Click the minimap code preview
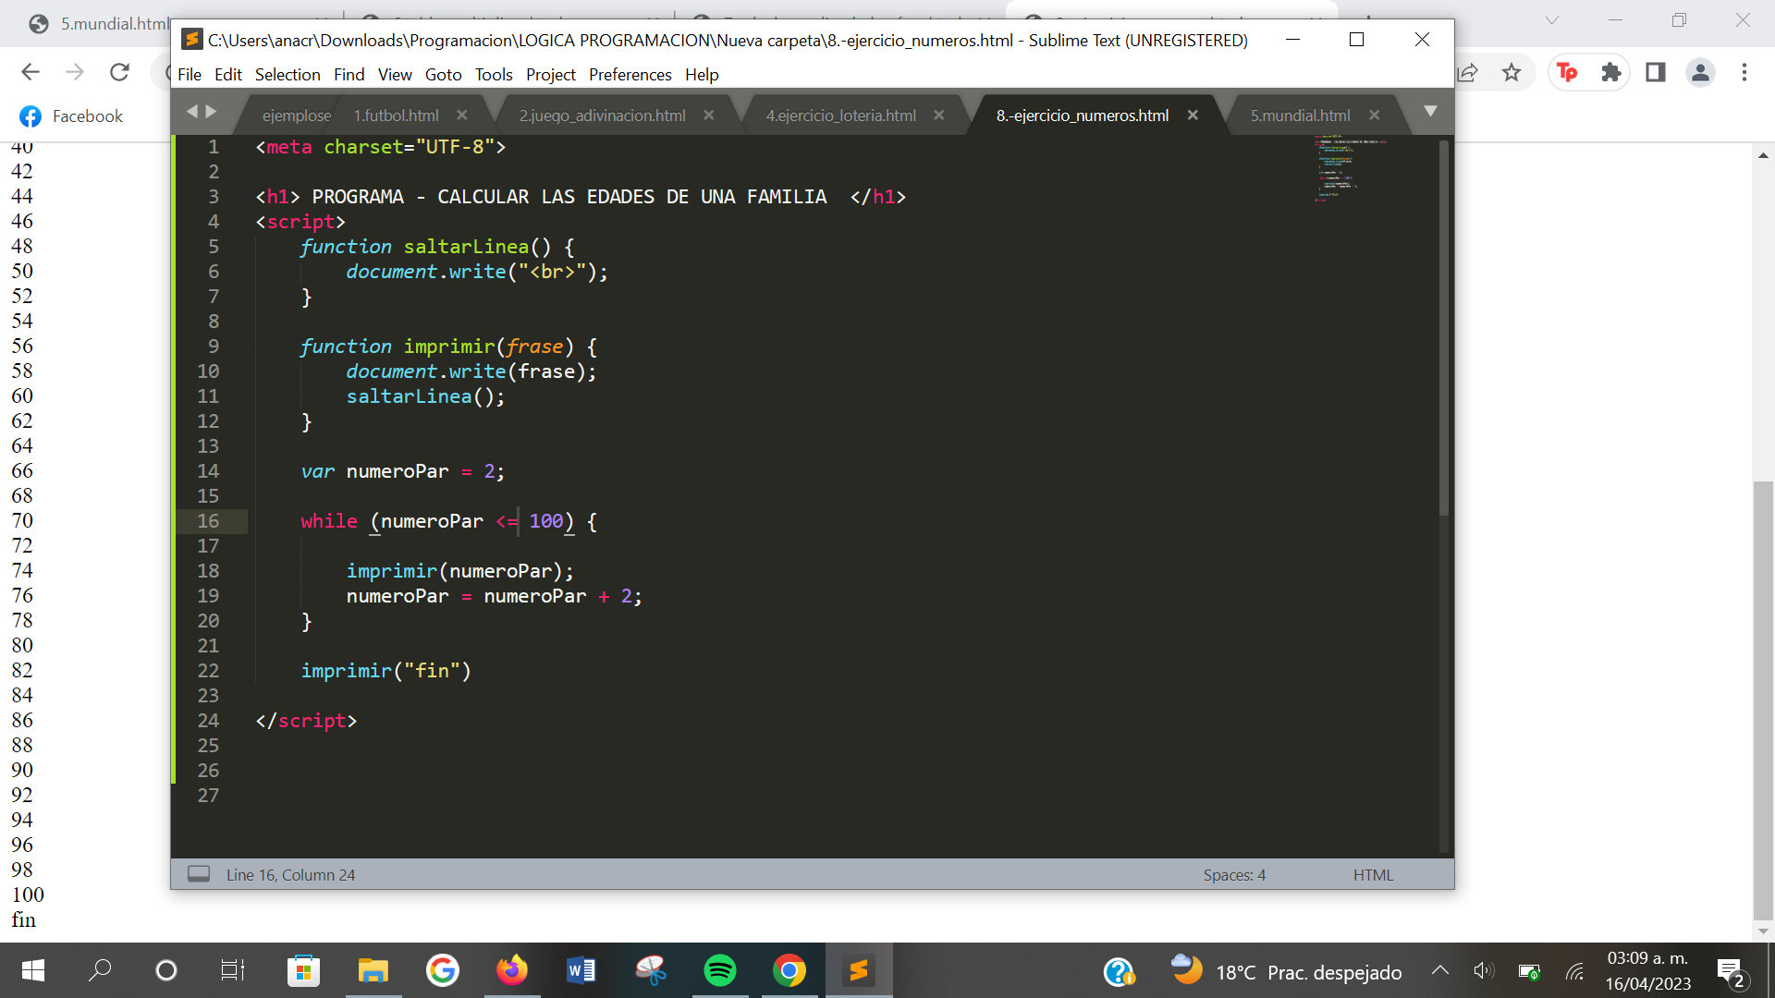 (x=1350, y=168)
